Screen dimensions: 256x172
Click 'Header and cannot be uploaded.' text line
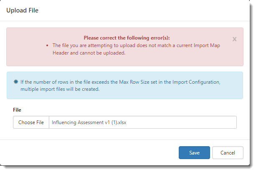(89, 53)
